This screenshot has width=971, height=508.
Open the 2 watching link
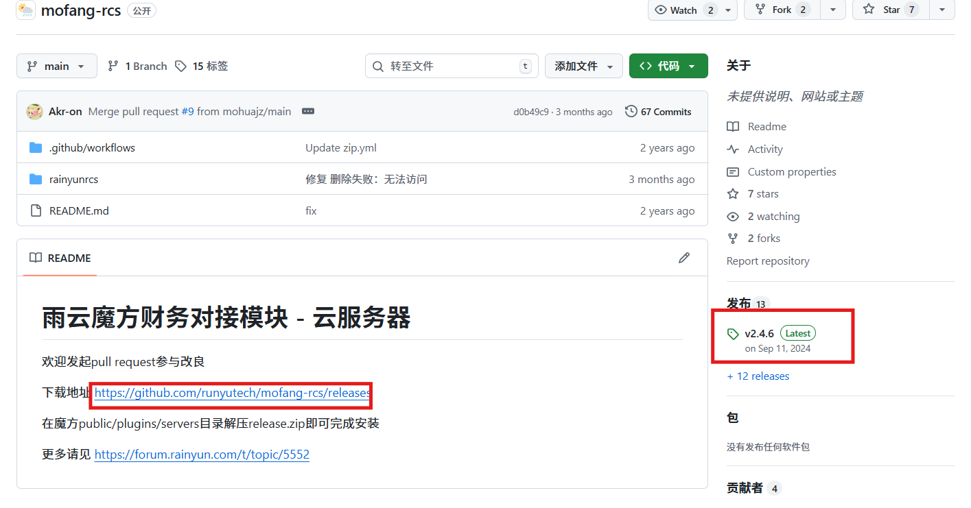[763, 216]
